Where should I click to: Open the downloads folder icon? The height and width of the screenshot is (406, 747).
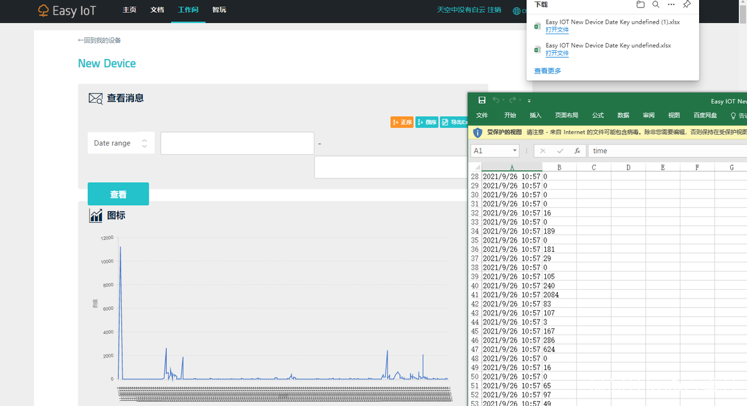[x=641, y=5]
